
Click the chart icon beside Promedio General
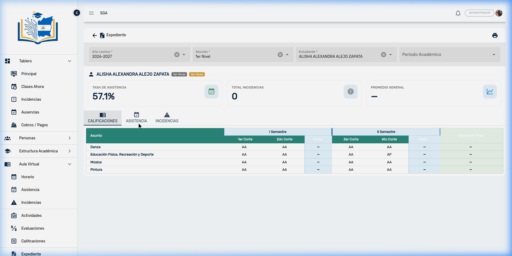(490, 91)
